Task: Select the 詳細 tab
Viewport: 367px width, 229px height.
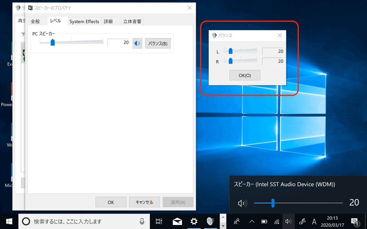Action: click(108, 21)
